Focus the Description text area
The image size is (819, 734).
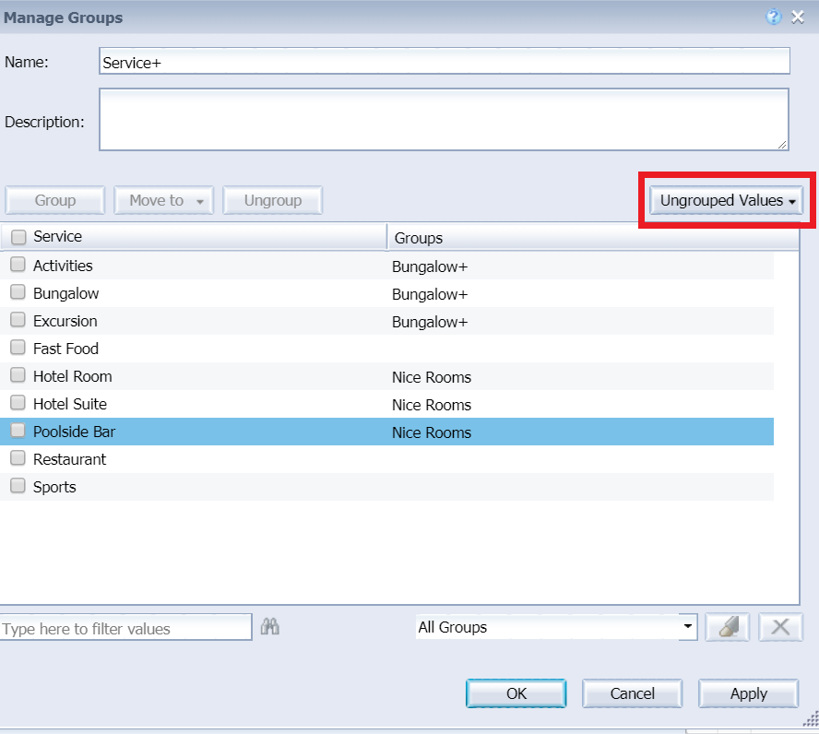tap(444, 119)
